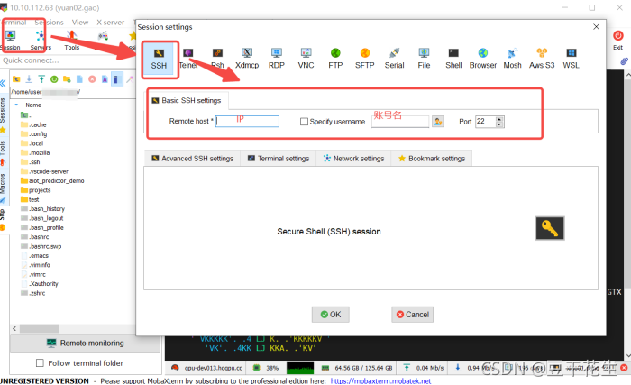
Task: Open the View menu
Action: 80,23
